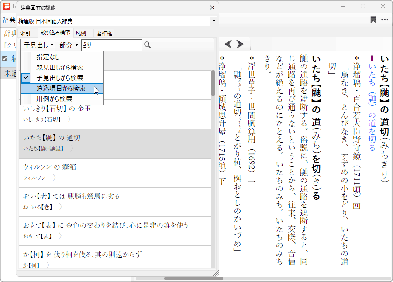Collapse the 子見出し search scope dropdown
The height and width of the screenshot is (282, 393).
coord(38,45)
